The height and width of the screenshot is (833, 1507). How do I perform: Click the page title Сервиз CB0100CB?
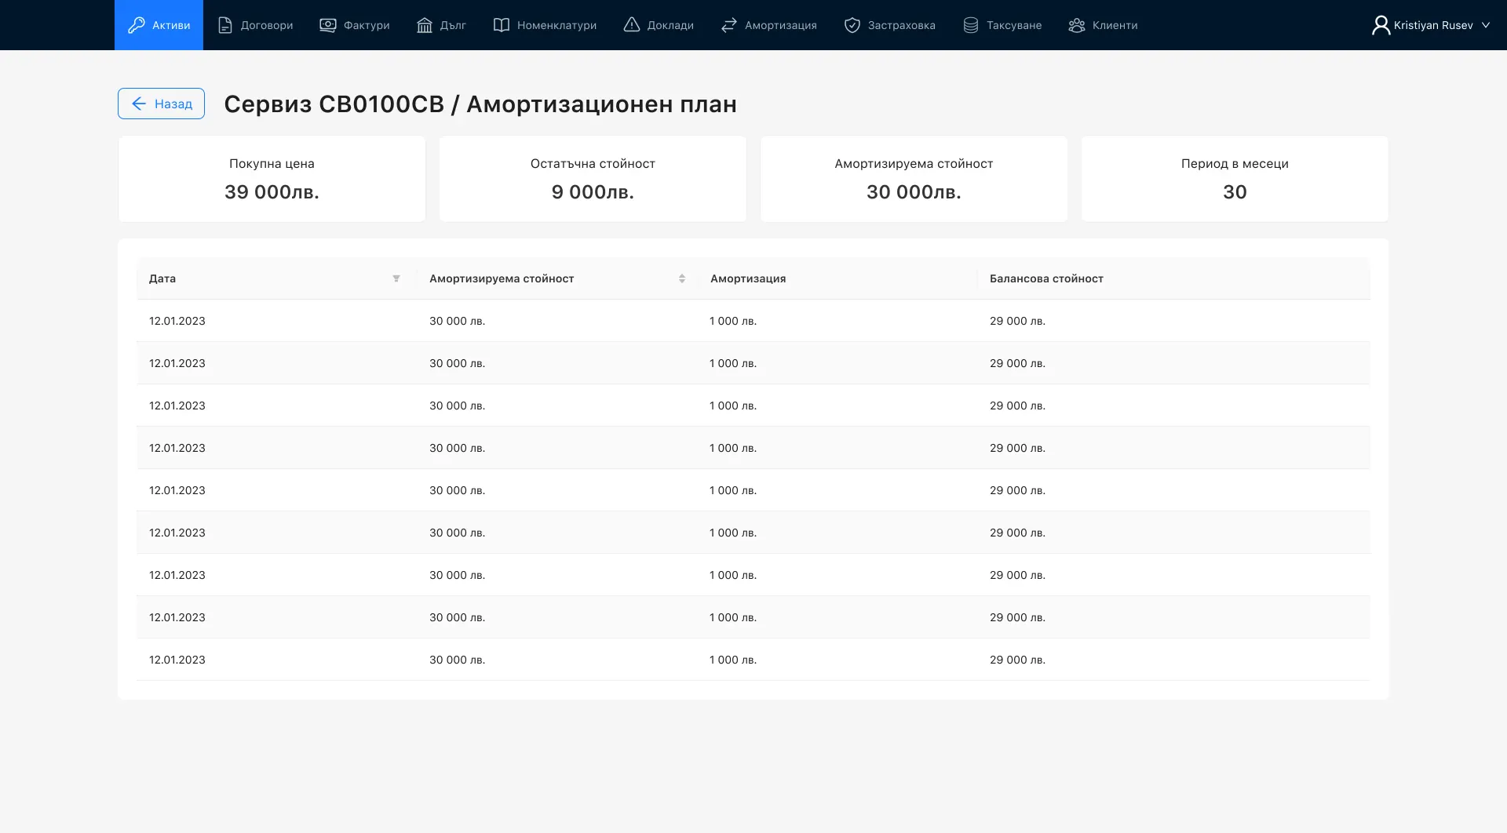click(334, 104)
